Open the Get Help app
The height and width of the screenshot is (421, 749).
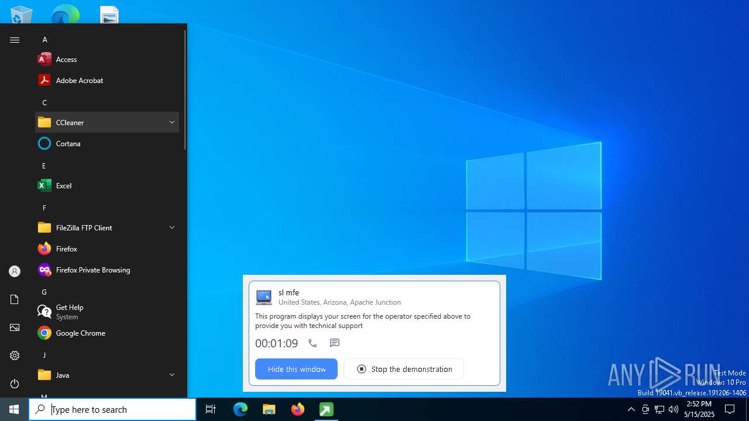tap(107, 312)
